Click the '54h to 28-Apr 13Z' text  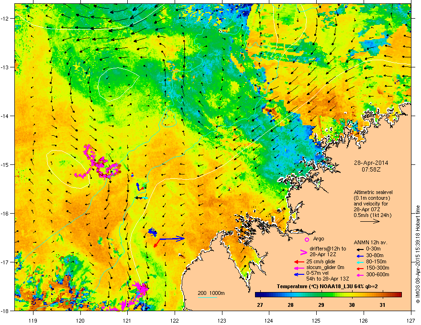point(328,279)
